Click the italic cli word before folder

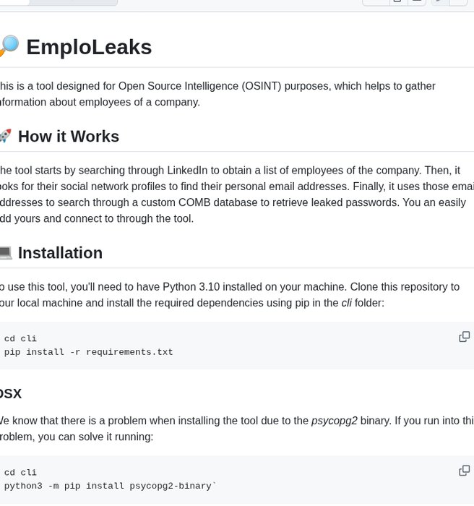click(x=347, y=303)
